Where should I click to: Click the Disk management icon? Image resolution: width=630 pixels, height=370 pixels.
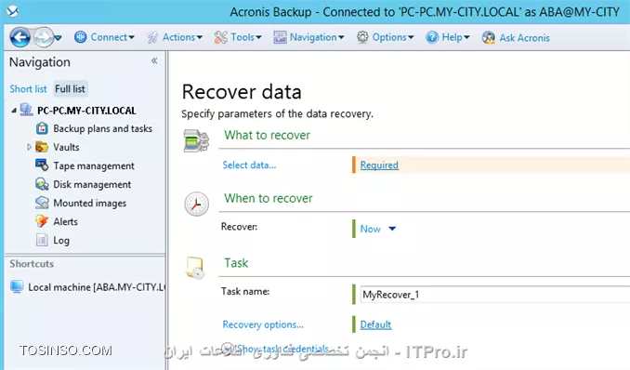click(x=42, y=184)
